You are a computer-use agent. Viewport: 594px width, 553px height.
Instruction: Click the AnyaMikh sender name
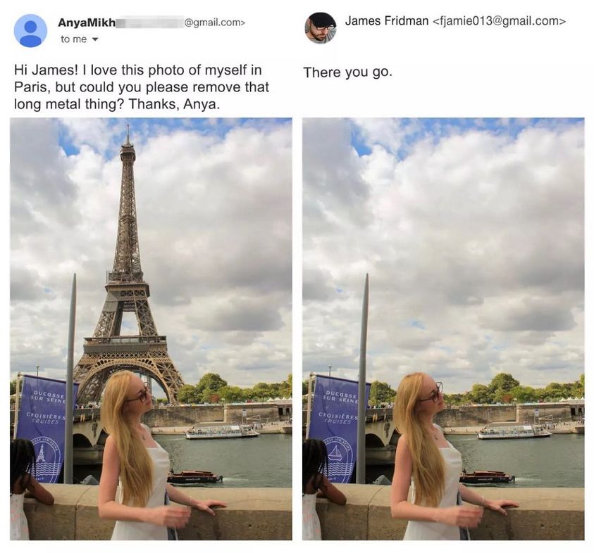click(x=87, y=23)
